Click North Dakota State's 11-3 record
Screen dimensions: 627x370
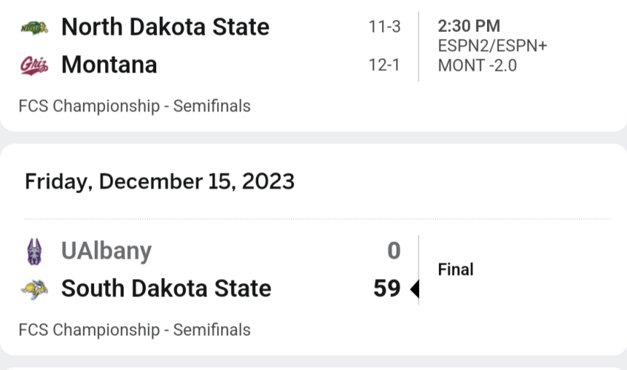[384, 27]
